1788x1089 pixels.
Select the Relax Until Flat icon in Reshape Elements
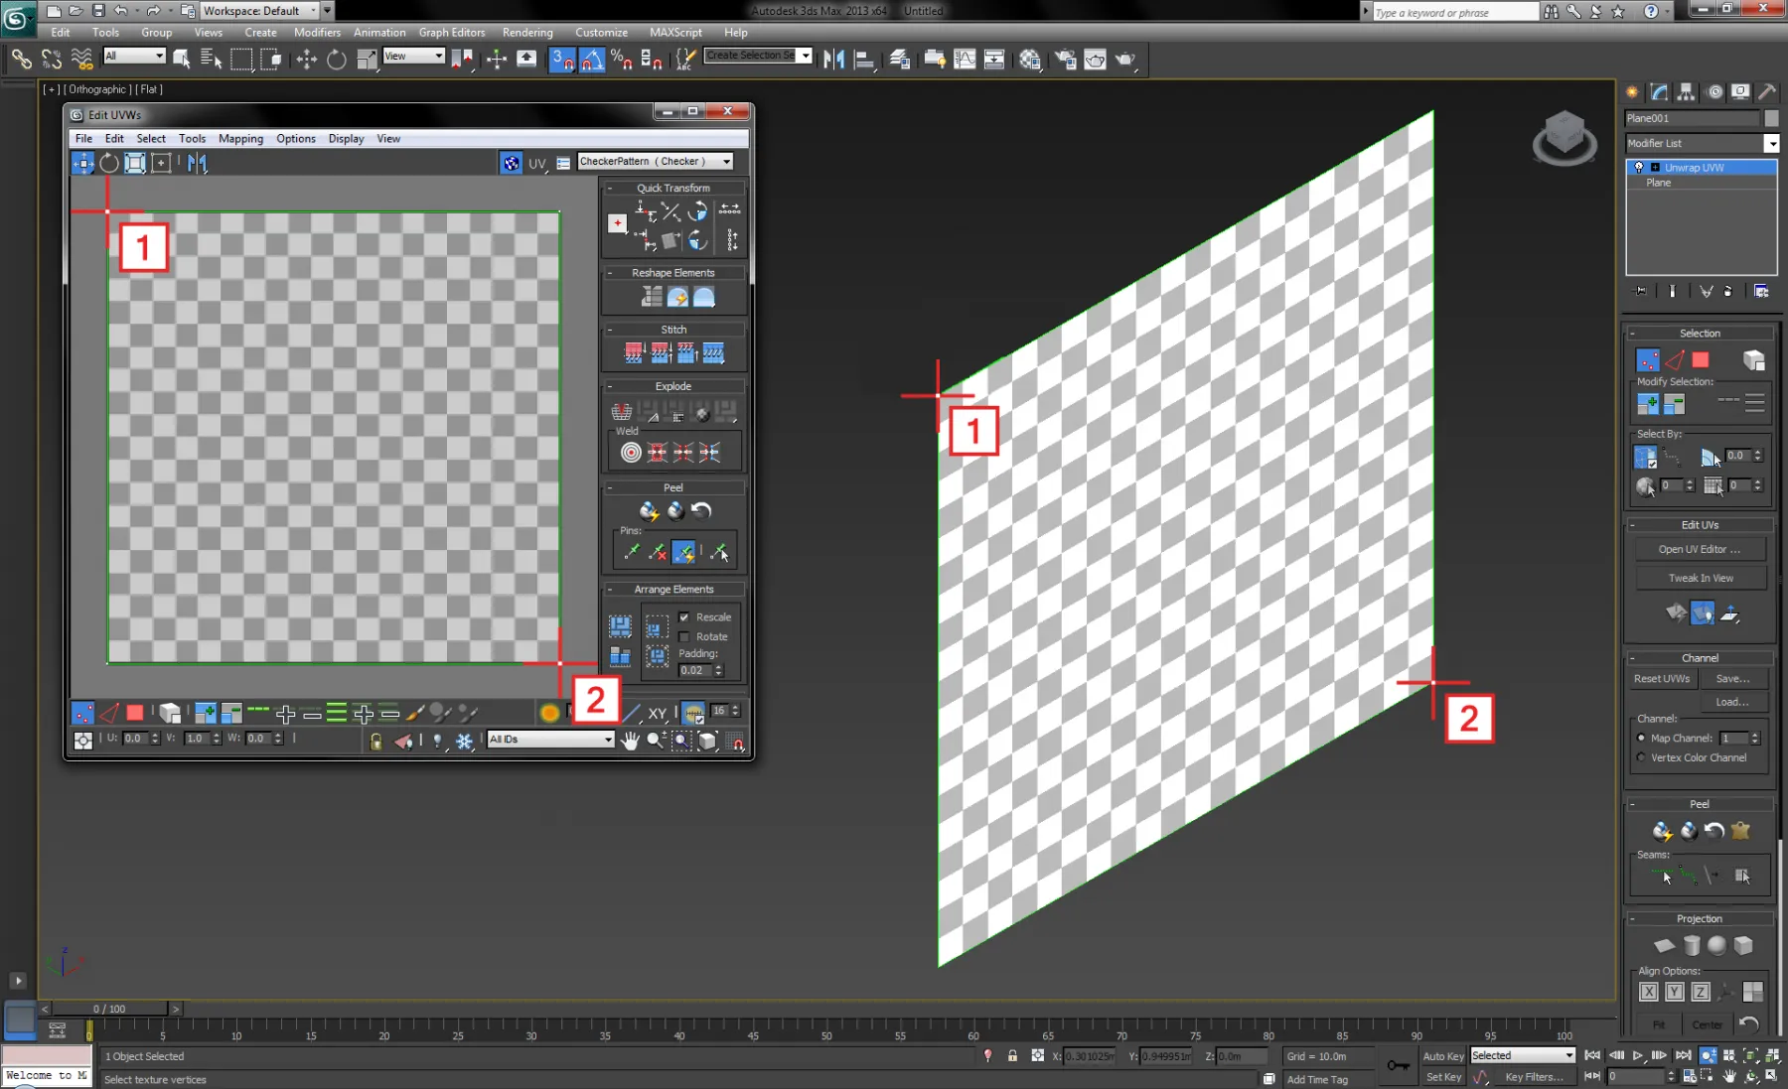(677, 297)
